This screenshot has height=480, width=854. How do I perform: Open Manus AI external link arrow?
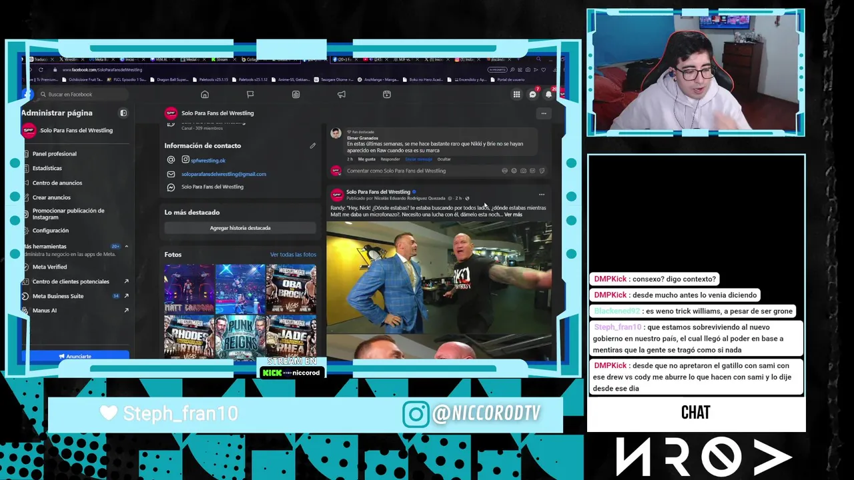click(x=126, y=311)
